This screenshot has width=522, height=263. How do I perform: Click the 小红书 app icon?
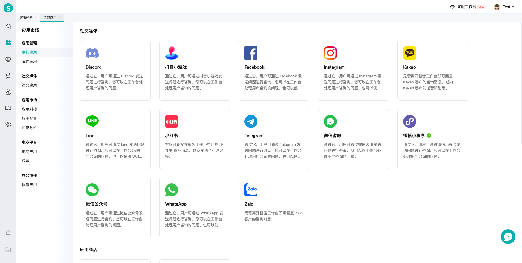[172, 121]
